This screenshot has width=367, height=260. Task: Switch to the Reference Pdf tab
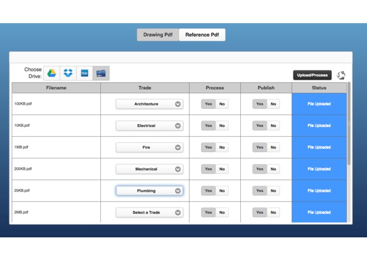202,35
